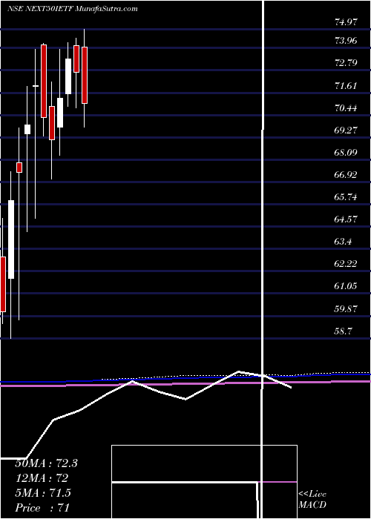Click the Price : 71 readout

(x=42, y=507)
